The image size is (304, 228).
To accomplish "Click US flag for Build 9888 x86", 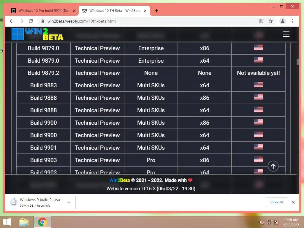I will 259,97.
